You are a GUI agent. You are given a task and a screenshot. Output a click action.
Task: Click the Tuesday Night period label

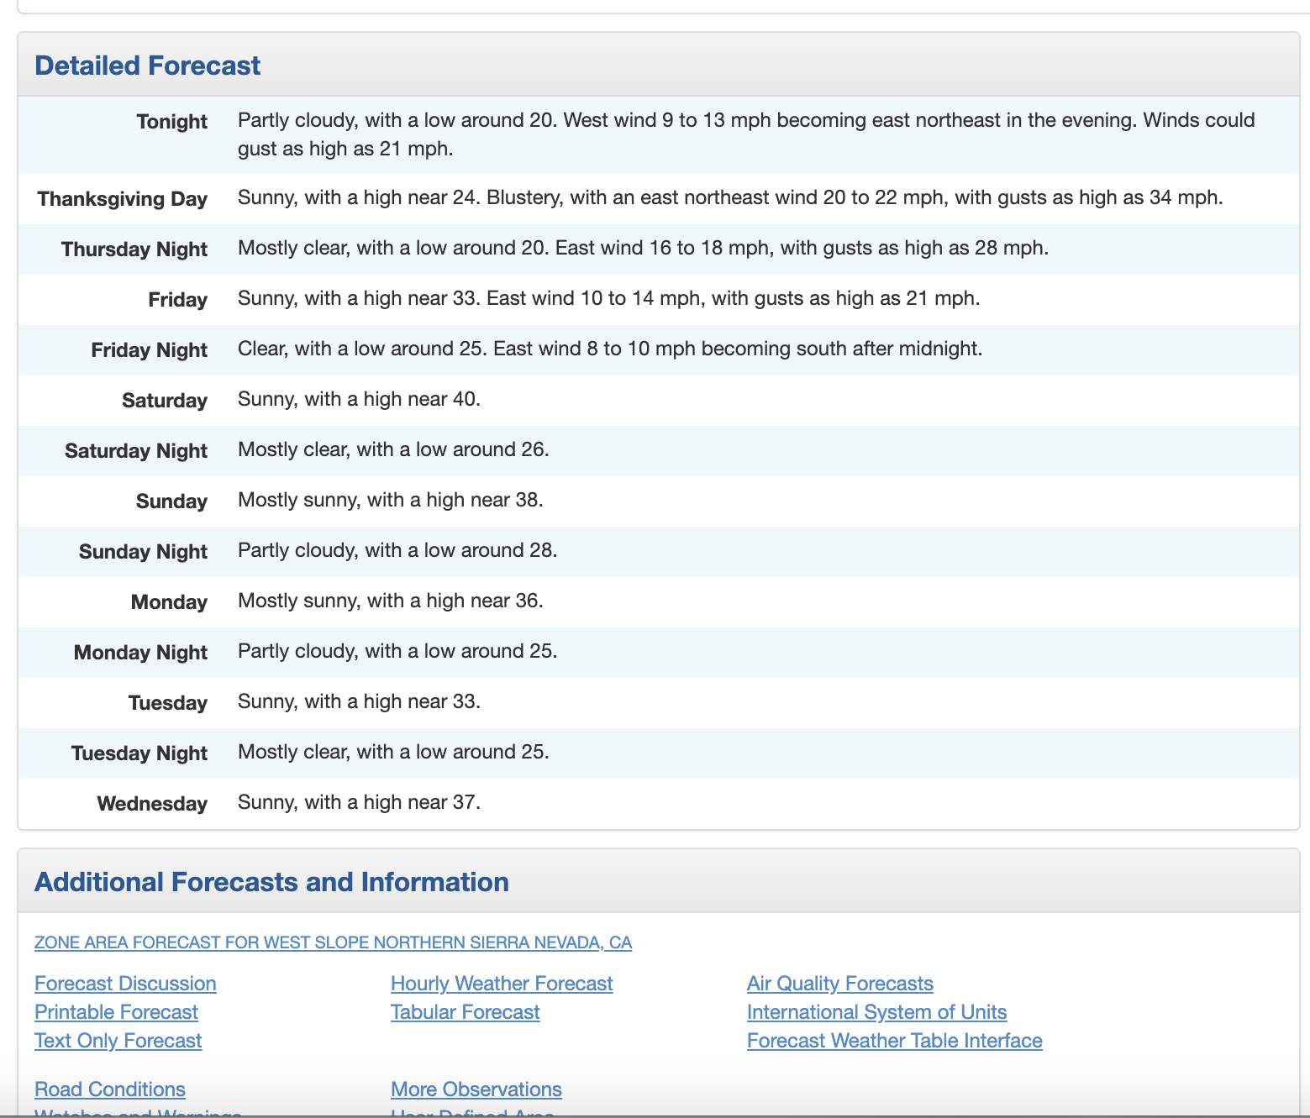click(139, 753)
